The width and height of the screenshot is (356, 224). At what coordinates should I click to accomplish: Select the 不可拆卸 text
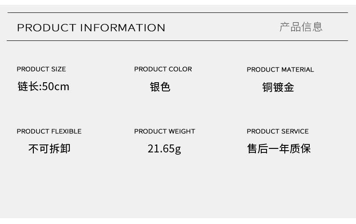coord(49,148)
